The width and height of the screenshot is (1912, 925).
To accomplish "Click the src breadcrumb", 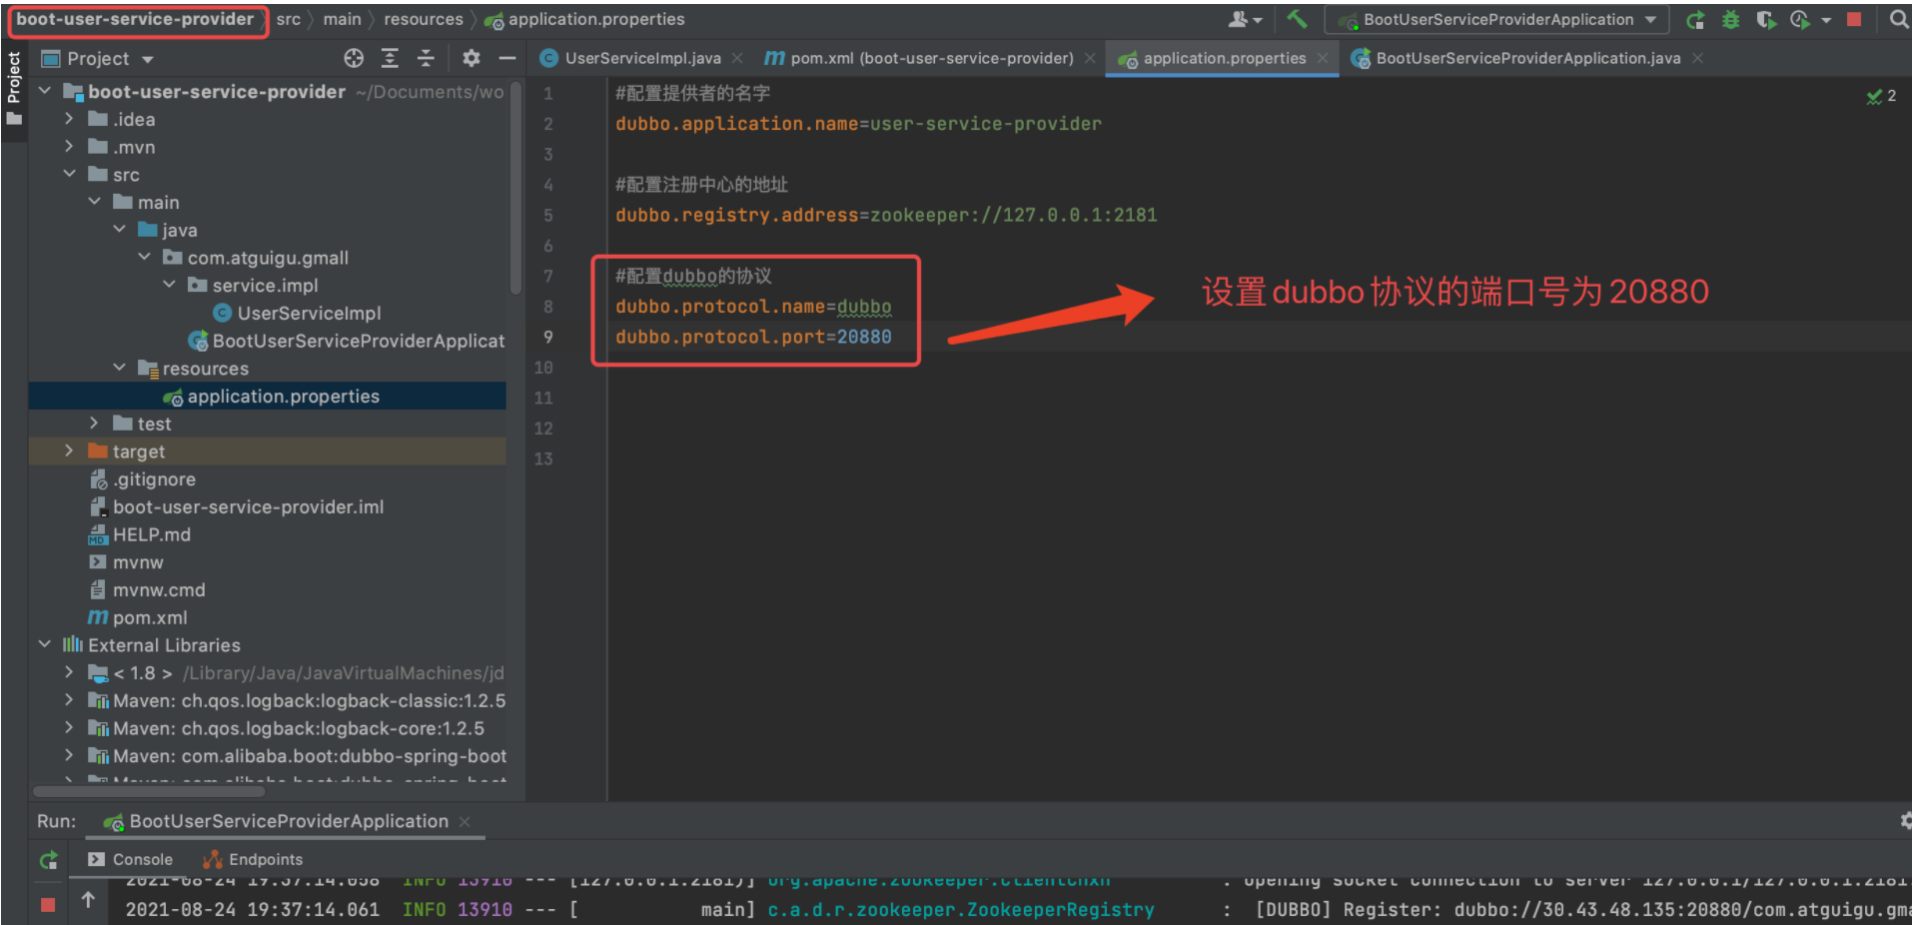I will pos(289,20).
